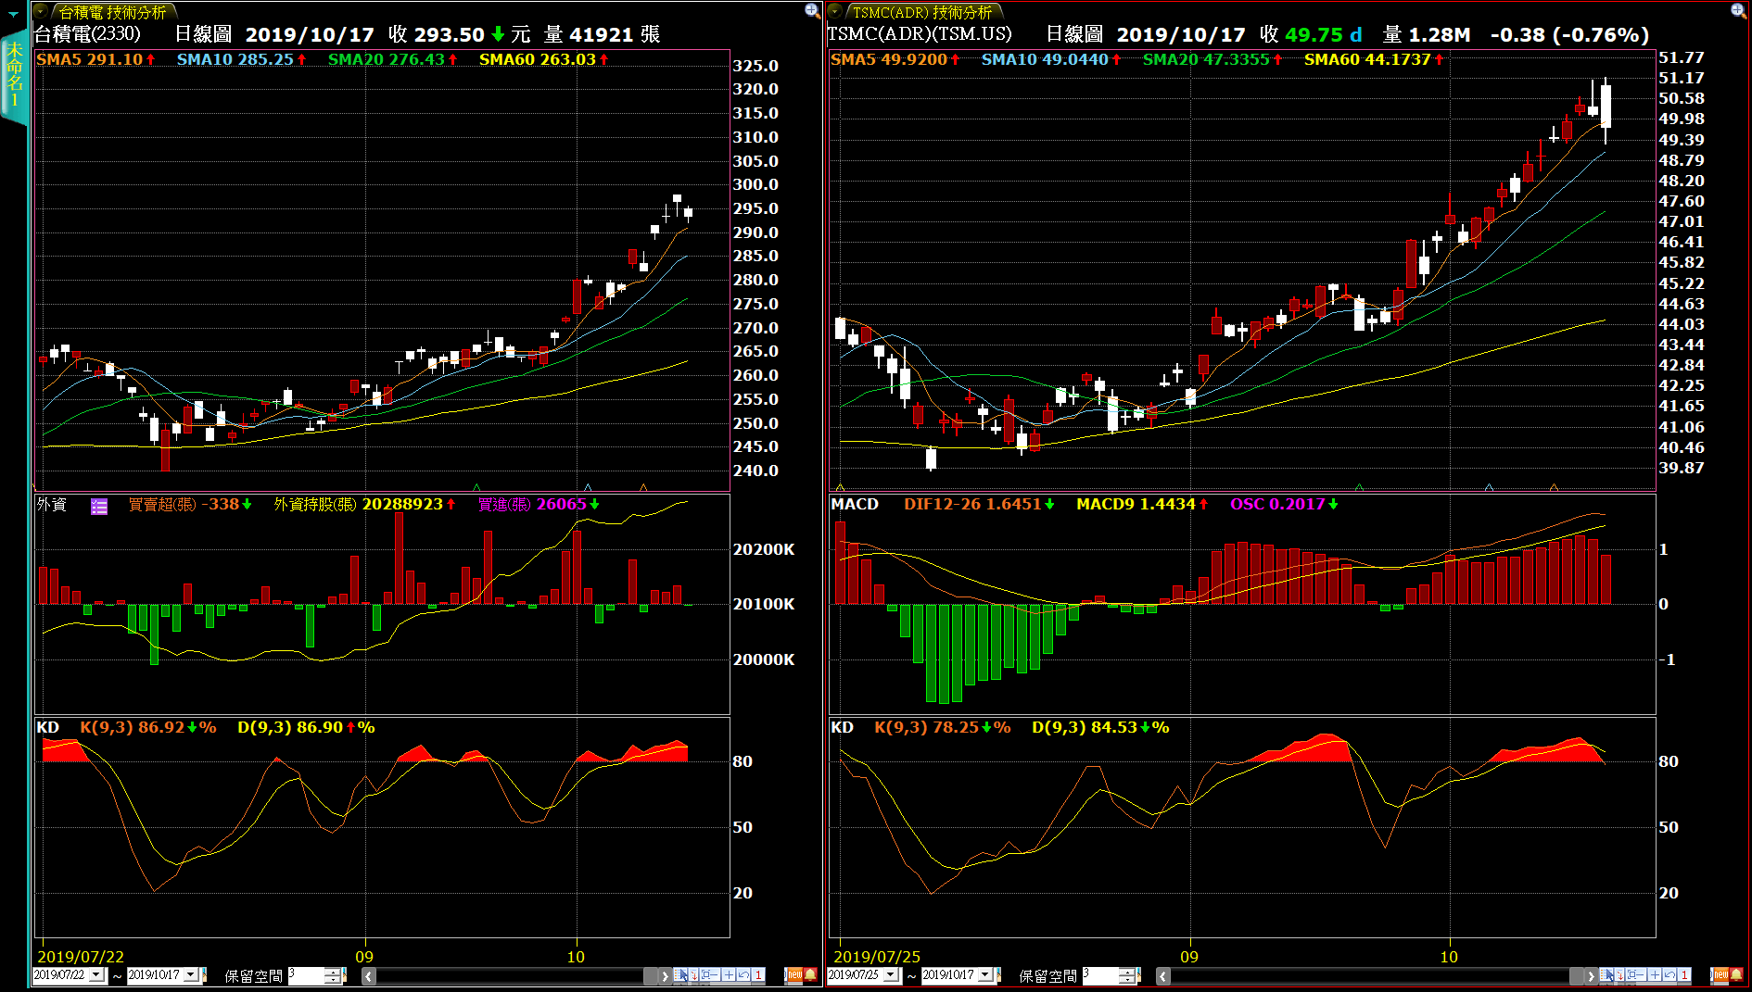The image size is (1752, 992).
Task: Increase 保留空間 stepper in left panel
Action: click(x=332, y=972)
